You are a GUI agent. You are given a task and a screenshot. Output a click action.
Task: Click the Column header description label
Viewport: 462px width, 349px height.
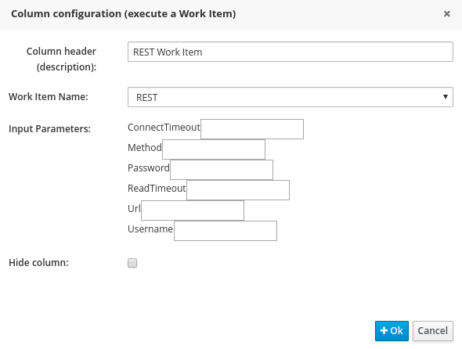tap(61, 59)
